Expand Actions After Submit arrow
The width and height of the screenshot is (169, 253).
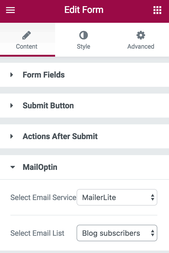pos(12,136)
